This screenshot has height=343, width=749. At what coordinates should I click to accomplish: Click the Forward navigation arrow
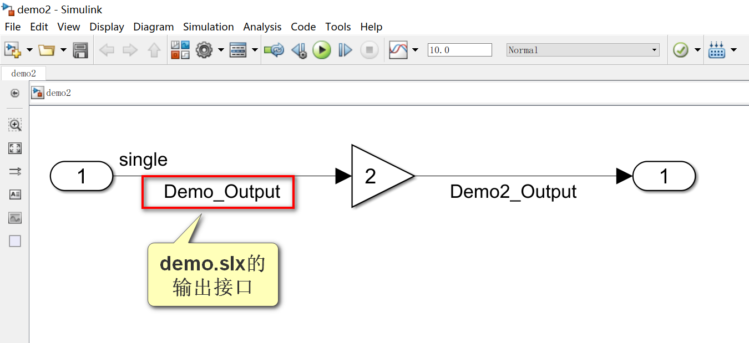(x=130, y=50)
